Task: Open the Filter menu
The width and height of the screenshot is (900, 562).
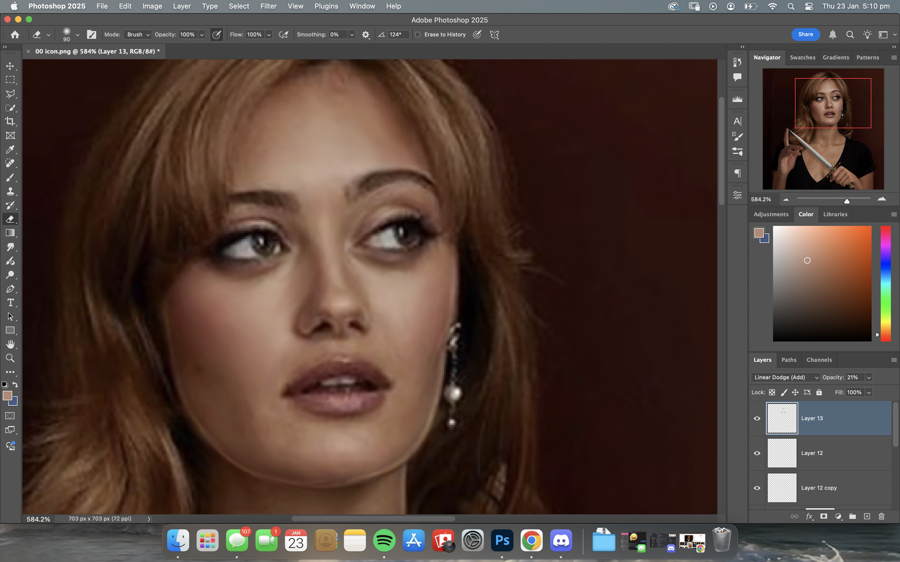Action: 268,6
